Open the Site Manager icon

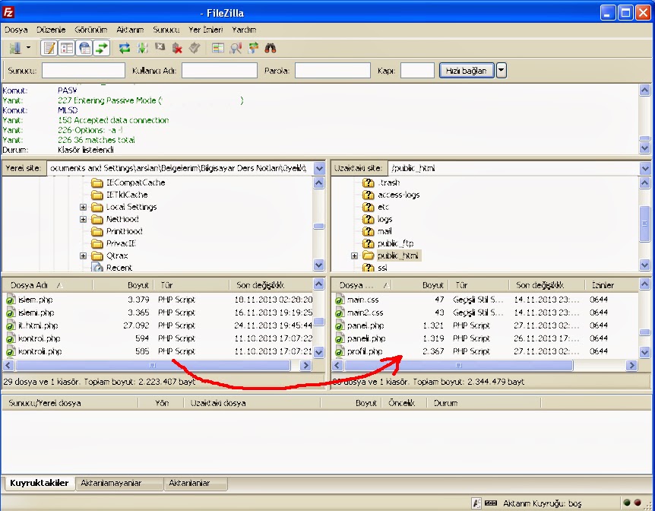[15, 48]
